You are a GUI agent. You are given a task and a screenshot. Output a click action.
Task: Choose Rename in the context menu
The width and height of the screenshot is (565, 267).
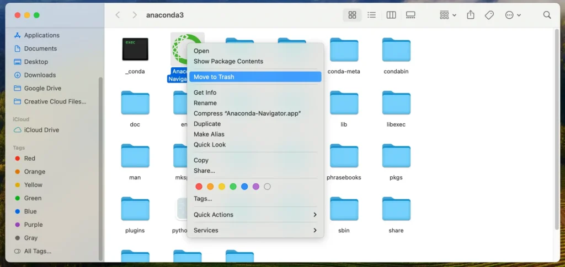click(255, 103)
